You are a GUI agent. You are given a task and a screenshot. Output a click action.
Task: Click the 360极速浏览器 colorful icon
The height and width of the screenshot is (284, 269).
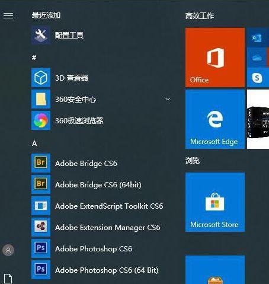41,120
